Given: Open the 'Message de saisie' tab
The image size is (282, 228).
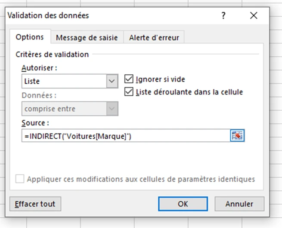Looking at the screenshot, I should (x=87, y=38).
